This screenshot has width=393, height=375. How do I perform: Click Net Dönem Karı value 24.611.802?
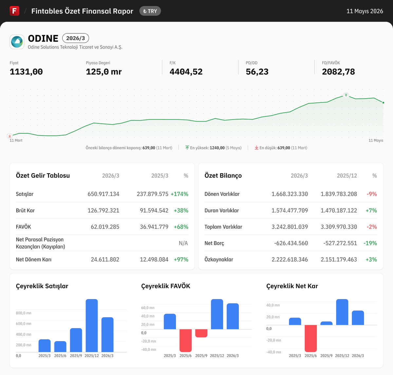(x=105, y=259)
